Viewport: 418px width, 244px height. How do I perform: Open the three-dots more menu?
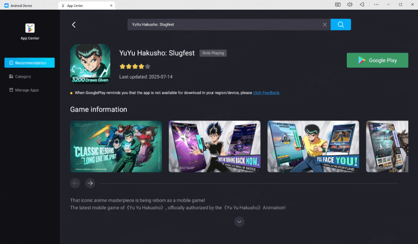coord(376,4)
